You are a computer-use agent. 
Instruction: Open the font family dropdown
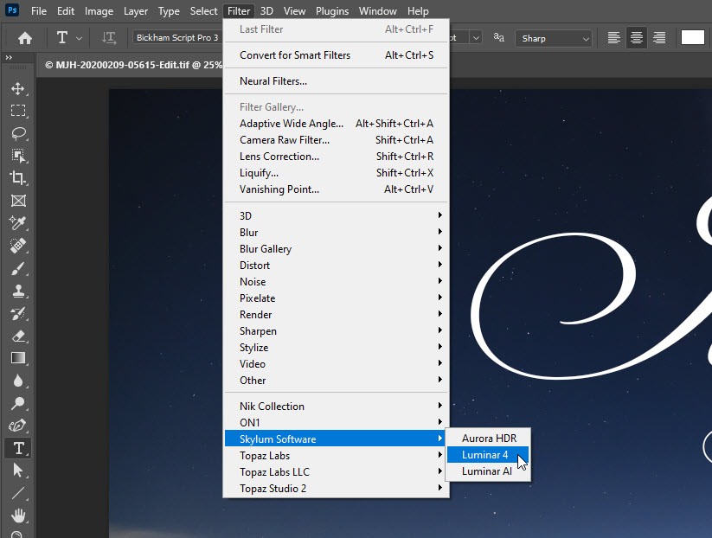pos(176,37)
